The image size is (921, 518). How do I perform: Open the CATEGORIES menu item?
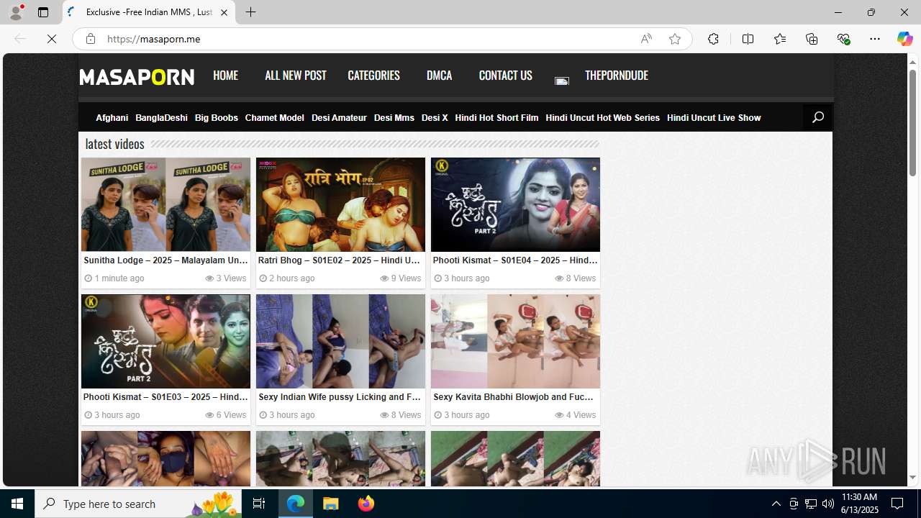373,76
